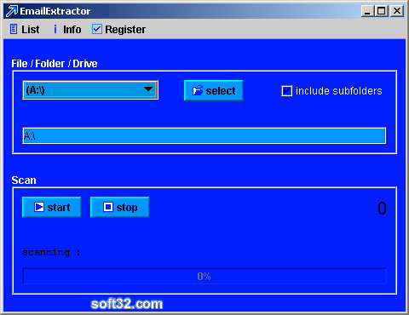This screenshot has height=315, width=409.
Task: Minimize the EmailExtractor window
Action: pyautogui.click(x=368, y=11)
